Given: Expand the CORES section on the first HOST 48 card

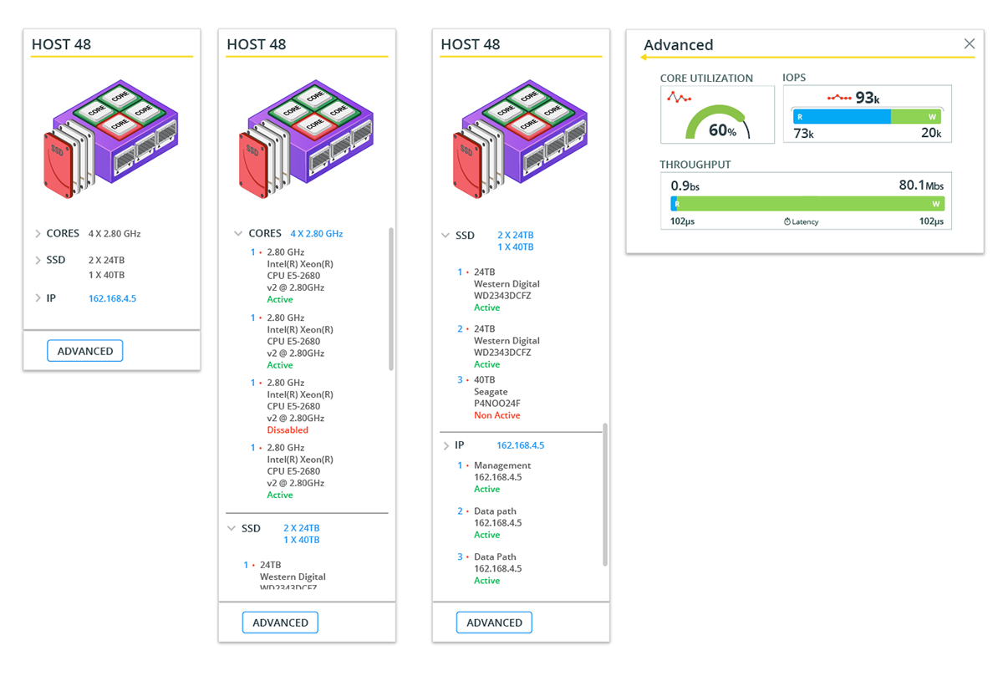Looking at the screenshot, I should 38,233.
